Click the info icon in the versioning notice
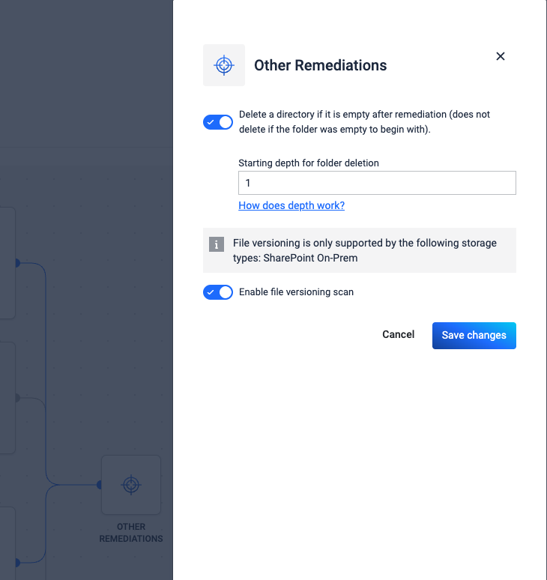 (x=216, y=244)
